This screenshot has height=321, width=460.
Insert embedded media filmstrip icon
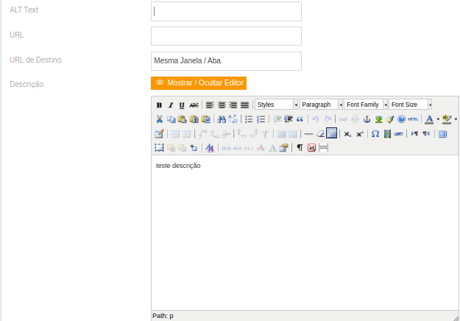(x=387, y=134)
